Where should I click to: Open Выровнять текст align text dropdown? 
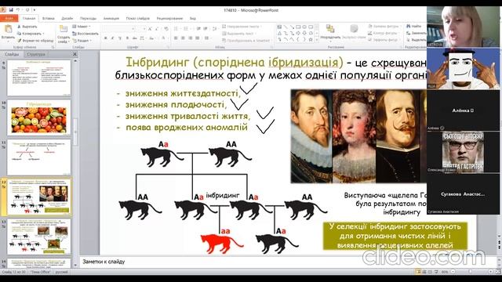pyautogui.click(x=239, y=34)
